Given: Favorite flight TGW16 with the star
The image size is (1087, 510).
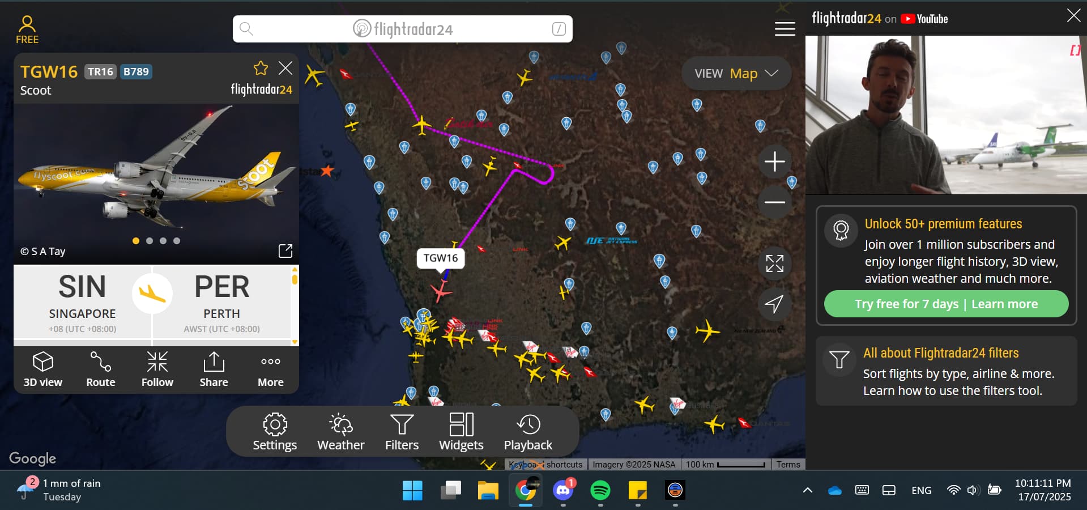Looking at the screenshot, I should (x=261, y=69).
